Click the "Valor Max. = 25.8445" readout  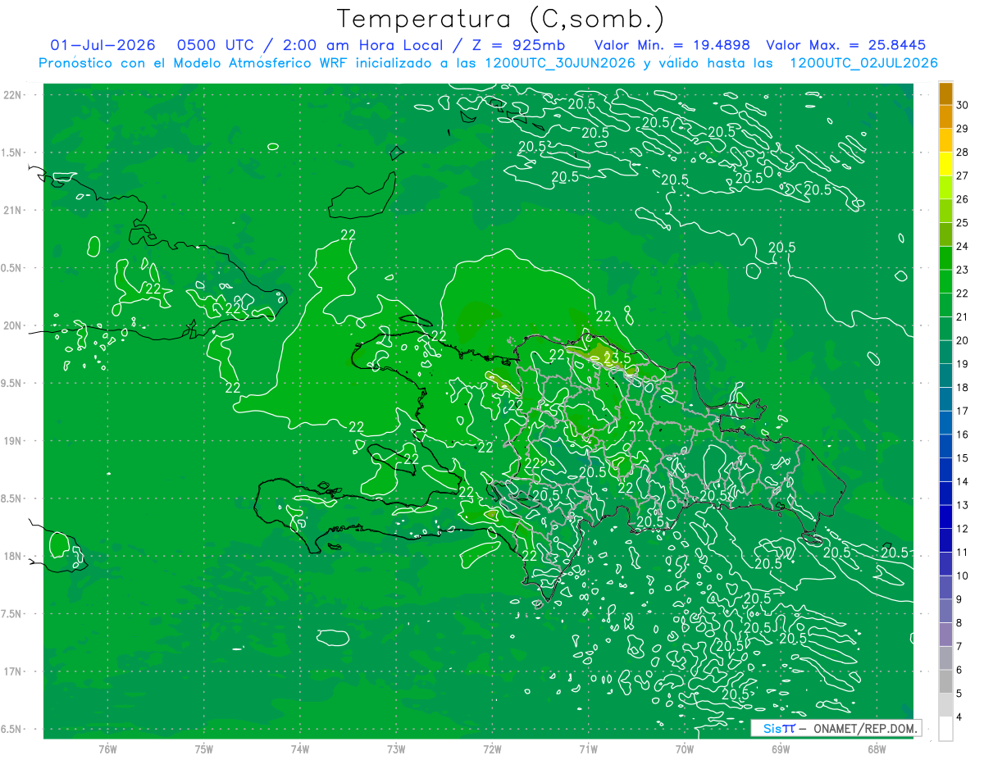(x=845, y=45)
